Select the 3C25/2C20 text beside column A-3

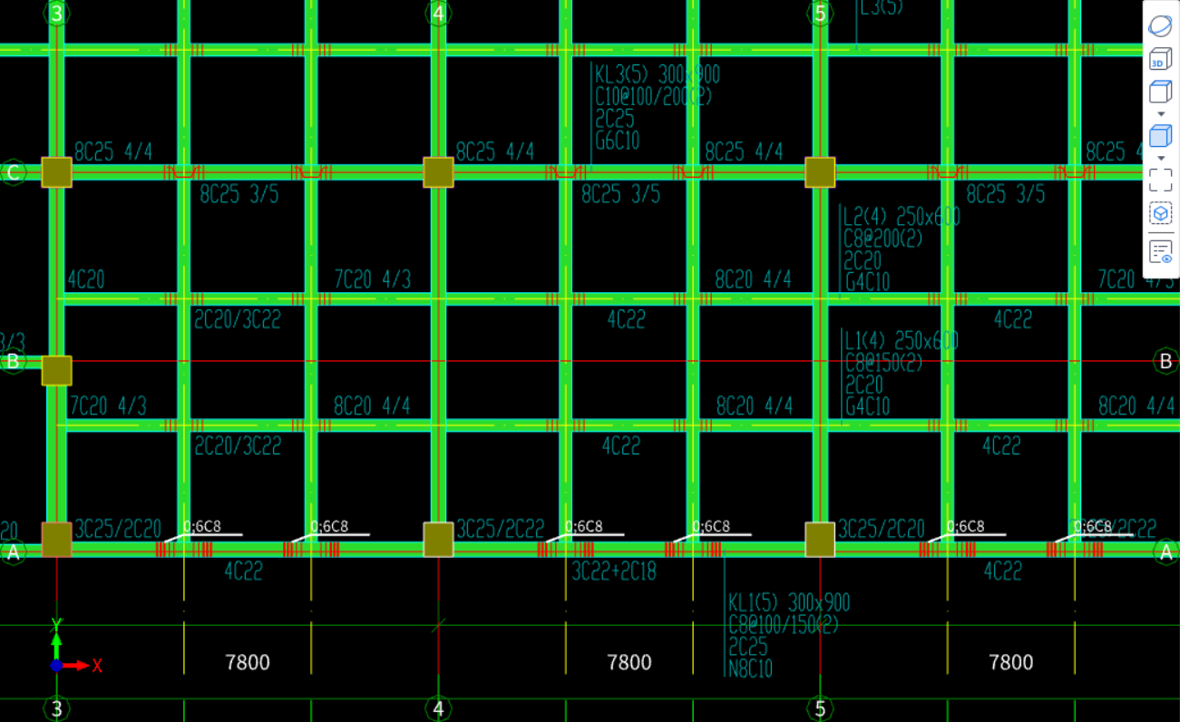(118, 528)
